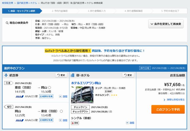Click 13:45着 arrival time
This screenshot has width=190, height=131.
pyautogui.click(x=46, y=115)
